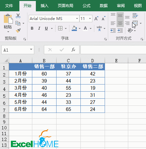Select row 10 header

4,128
